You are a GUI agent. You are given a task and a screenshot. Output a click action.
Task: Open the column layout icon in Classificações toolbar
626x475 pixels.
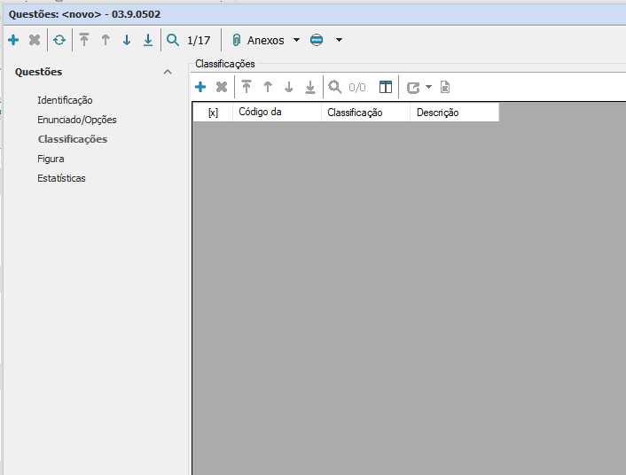(x=386, y=87)
